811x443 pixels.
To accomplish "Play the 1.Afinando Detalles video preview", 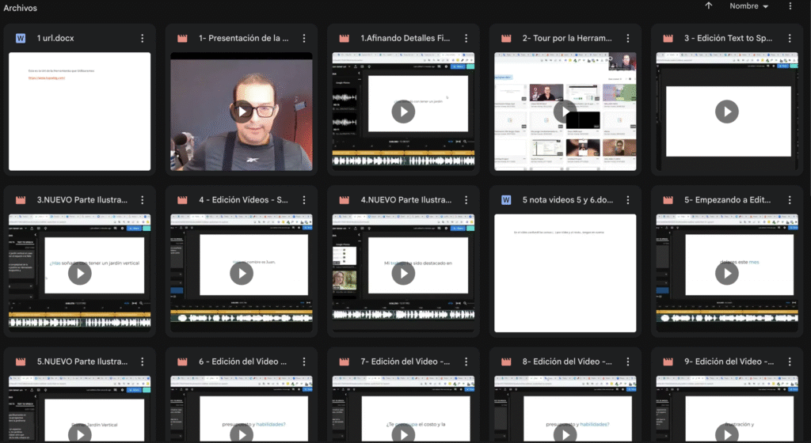I will point(403,112).
